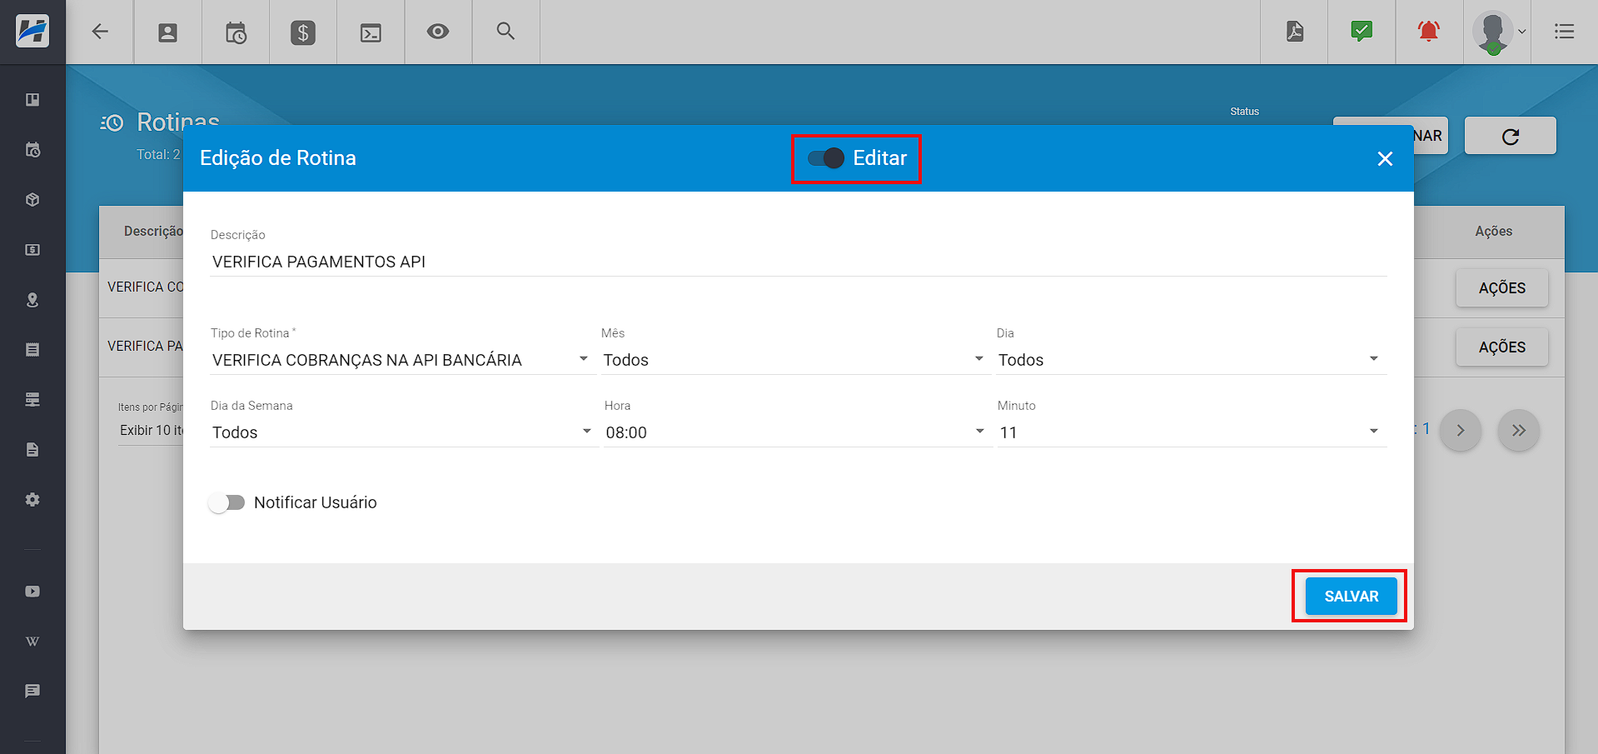Click the Ações column header
Screen dimensions: 1598x754
pos(1493,232)
